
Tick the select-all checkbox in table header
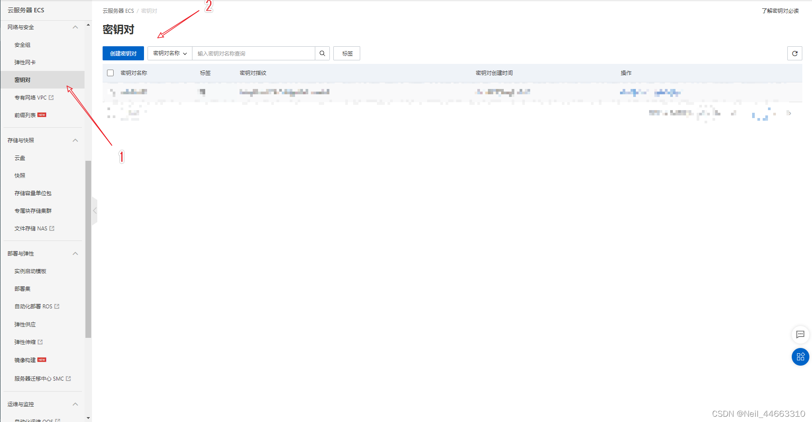111,73
